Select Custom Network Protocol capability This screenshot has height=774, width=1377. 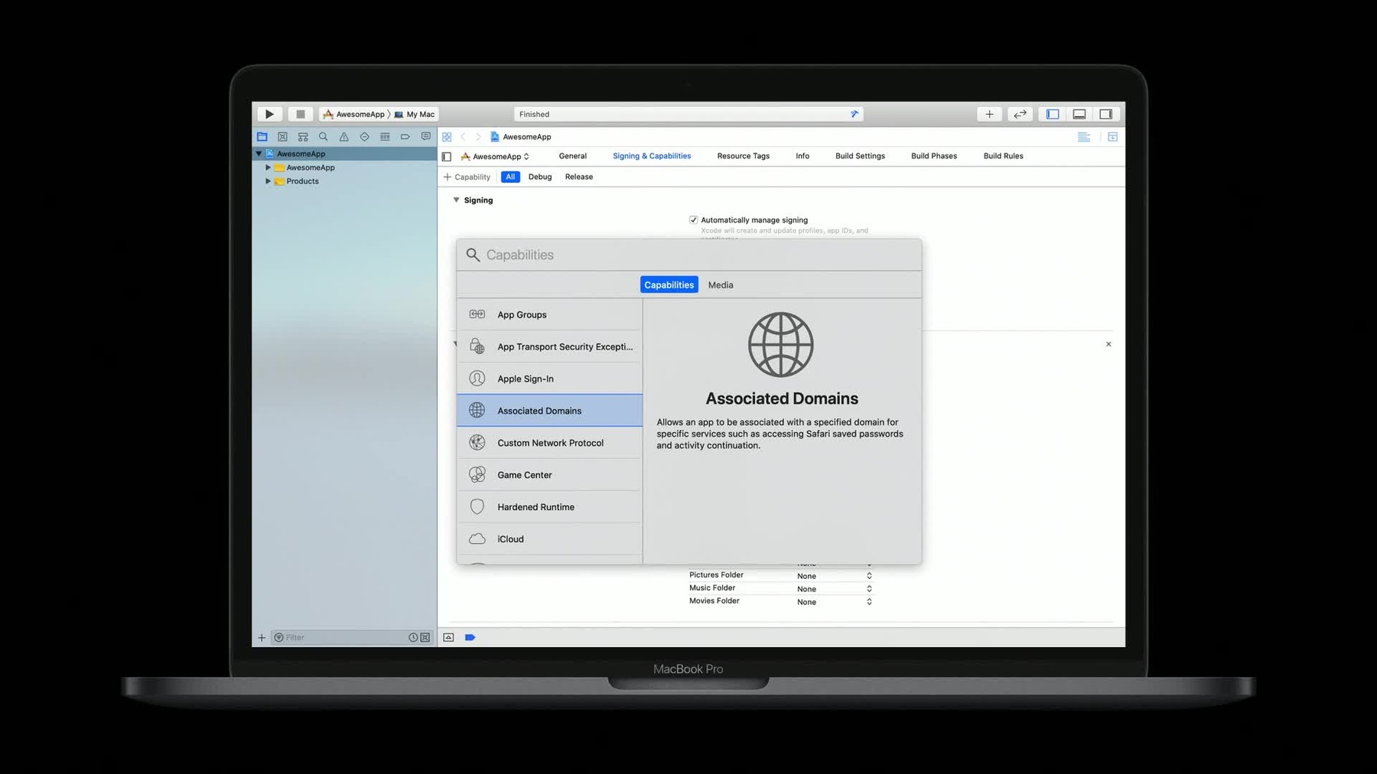(549, 443)
